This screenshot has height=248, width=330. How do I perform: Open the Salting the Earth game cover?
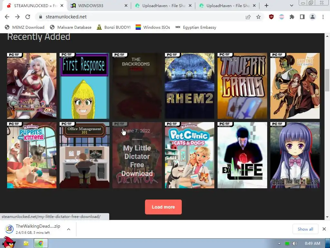point(295,86)
